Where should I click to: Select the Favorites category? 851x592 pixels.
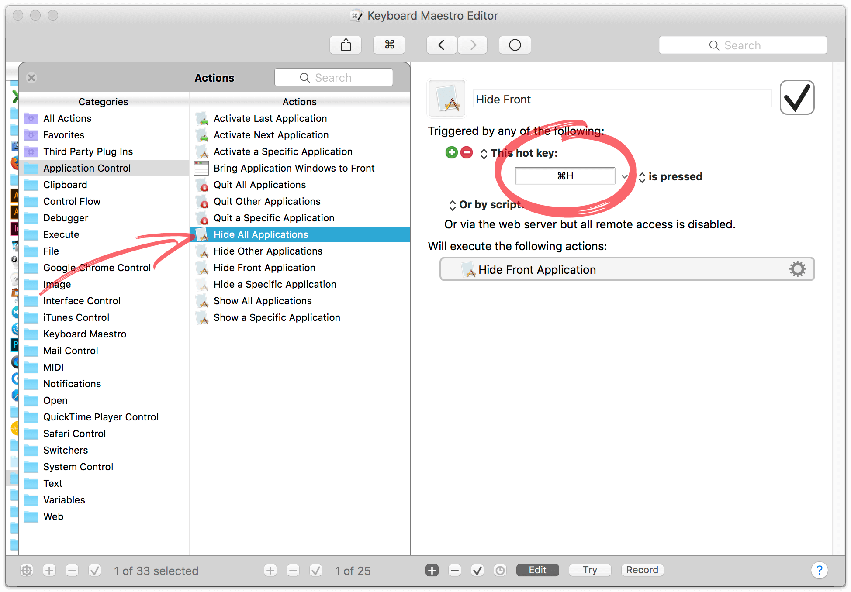coord(104,135)
